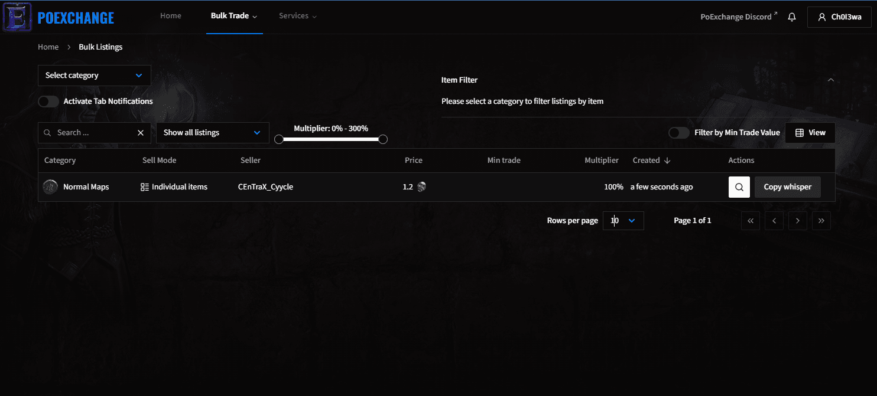877x396 pixels.
Task: Click the Ch0l3wa account button
Action: (839, 17)
